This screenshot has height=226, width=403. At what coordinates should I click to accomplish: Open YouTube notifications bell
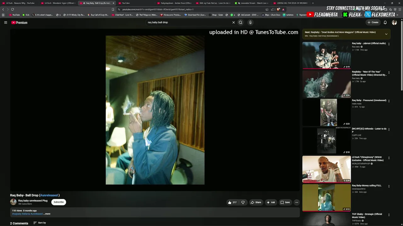tap(385, 23)
